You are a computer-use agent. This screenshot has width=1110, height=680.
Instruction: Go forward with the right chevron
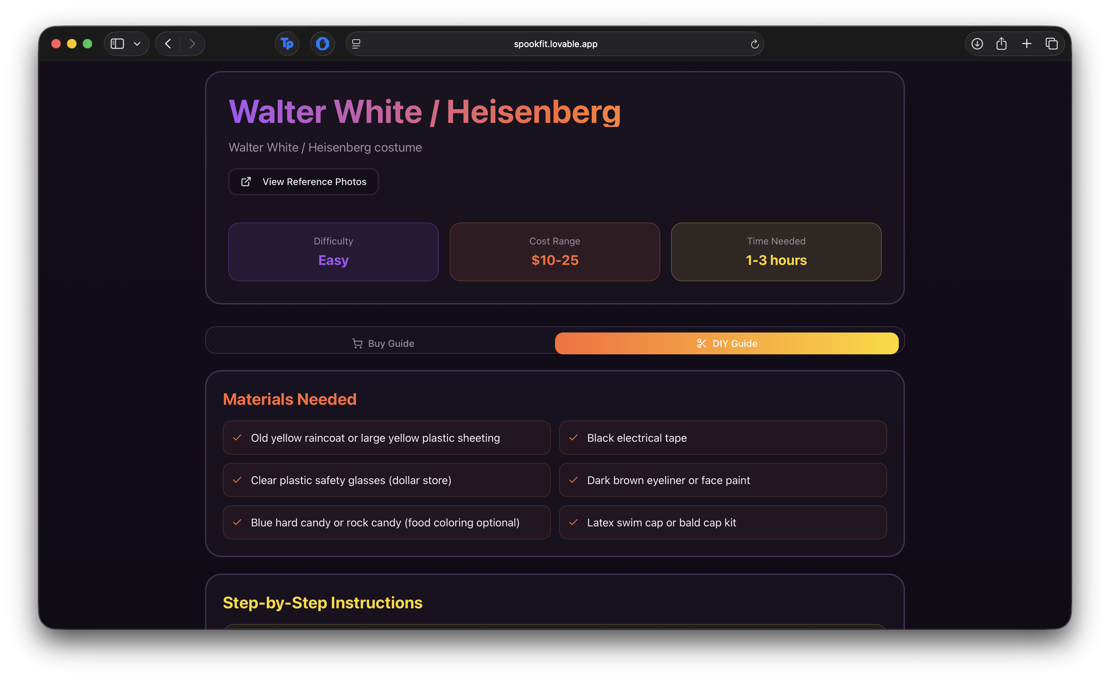tap(192, 44)
